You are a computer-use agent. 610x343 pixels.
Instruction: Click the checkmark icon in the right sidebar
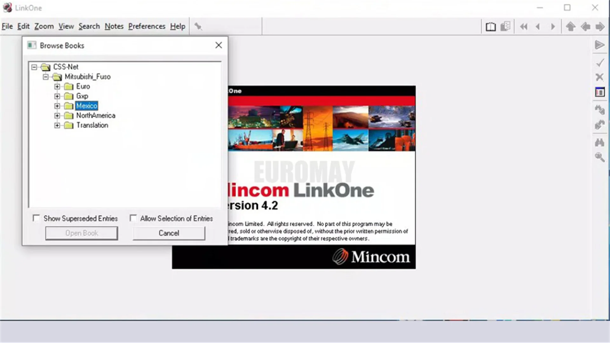(600, 63)
